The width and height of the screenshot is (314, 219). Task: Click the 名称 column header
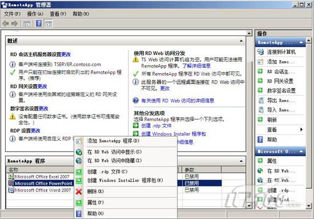point(40,170)
